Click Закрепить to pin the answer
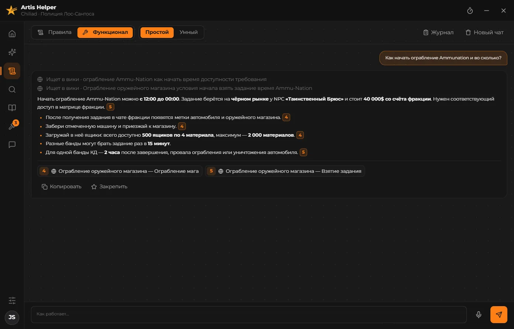 click(109, 187)
